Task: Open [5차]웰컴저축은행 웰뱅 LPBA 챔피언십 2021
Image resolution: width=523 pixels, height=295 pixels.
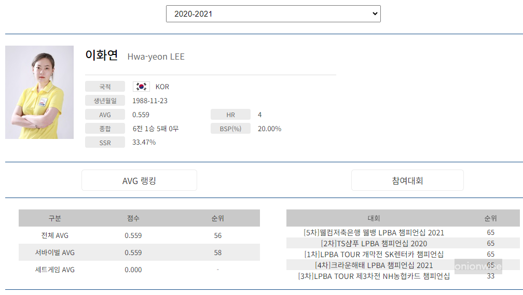Action: (374, 233)
